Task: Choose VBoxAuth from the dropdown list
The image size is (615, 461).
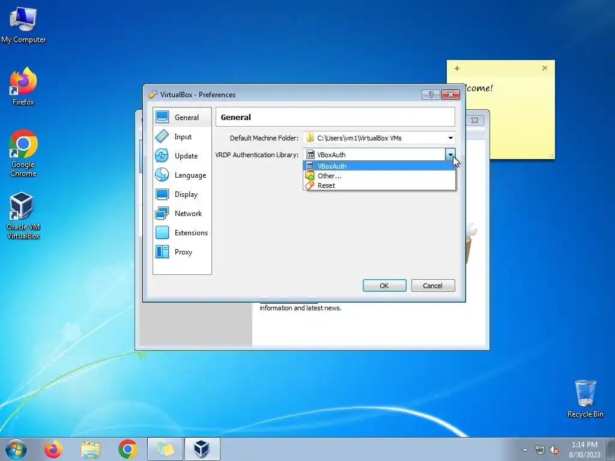Action: [379, 166]
